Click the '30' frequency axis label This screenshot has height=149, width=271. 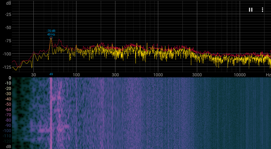pos(34,74)
